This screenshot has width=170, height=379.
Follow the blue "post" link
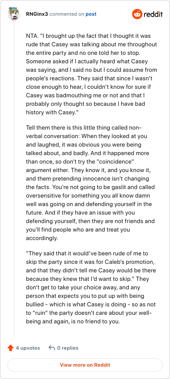tap(91, 14)
